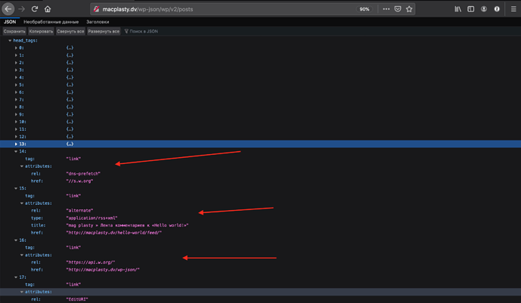Expand item 0 in head_tags
Viewport: 521px width, 303px height.
[x=16, y=48]
